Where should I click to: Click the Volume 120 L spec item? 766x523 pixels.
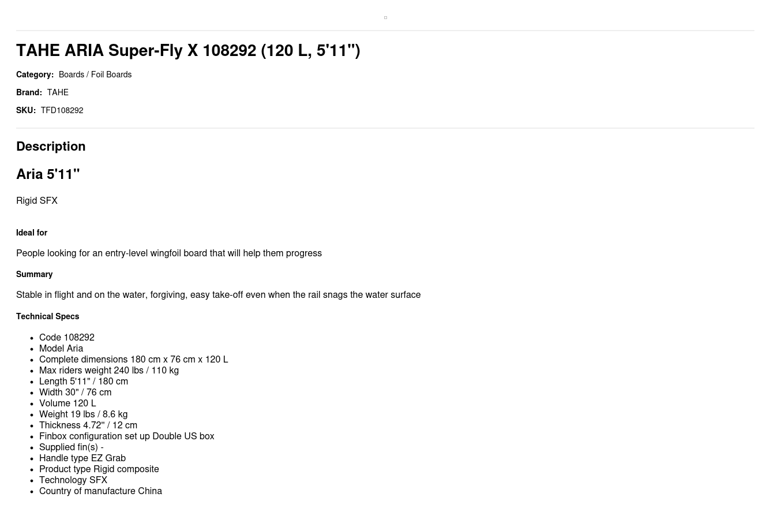[67, 404]
